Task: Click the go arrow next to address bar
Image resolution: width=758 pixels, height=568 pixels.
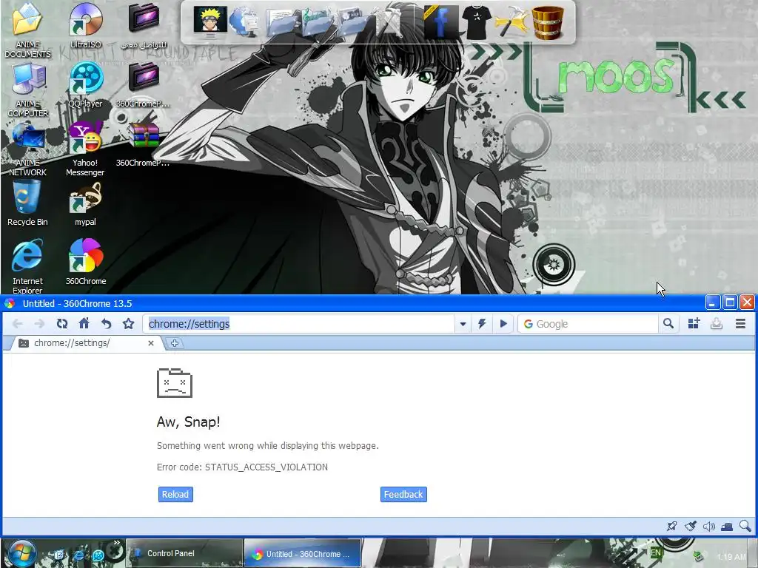Action: pos(503,324)
